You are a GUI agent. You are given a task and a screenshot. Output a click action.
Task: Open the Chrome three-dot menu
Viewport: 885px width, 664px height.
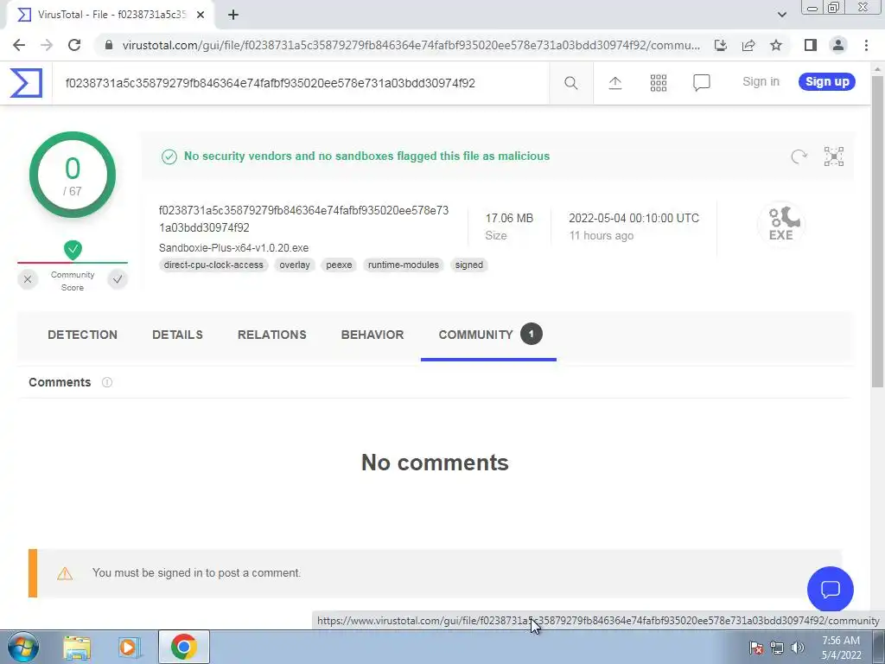(x=866, y=45)
